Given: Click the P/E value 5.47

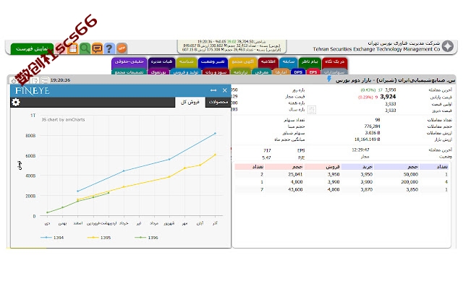Looking at the screenshot, I should [266, 158].
